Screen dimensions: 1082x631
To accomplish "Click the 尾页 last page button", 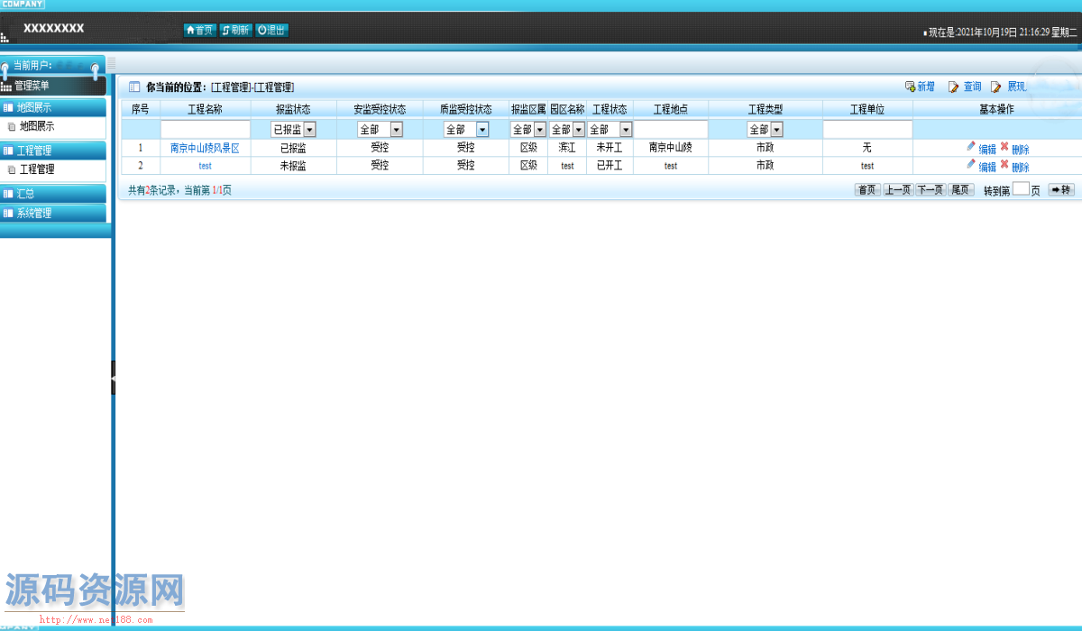I will point(961,190).
